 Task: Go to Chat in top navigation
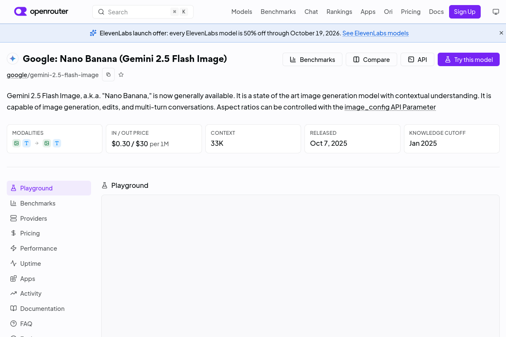point(311,12)
